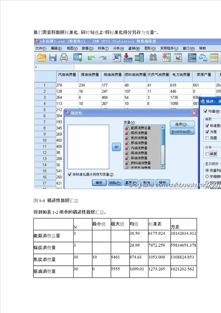
Task: Select the 字母顺序 radio button
Action: point(207,176)
